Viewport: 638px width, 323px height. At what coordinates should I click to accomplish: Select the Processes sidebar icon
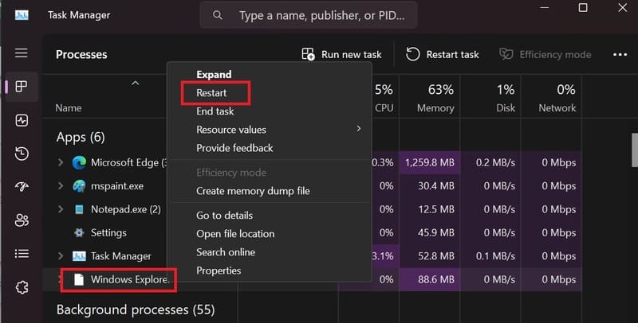pyautogui.click(x=22, y=87)
